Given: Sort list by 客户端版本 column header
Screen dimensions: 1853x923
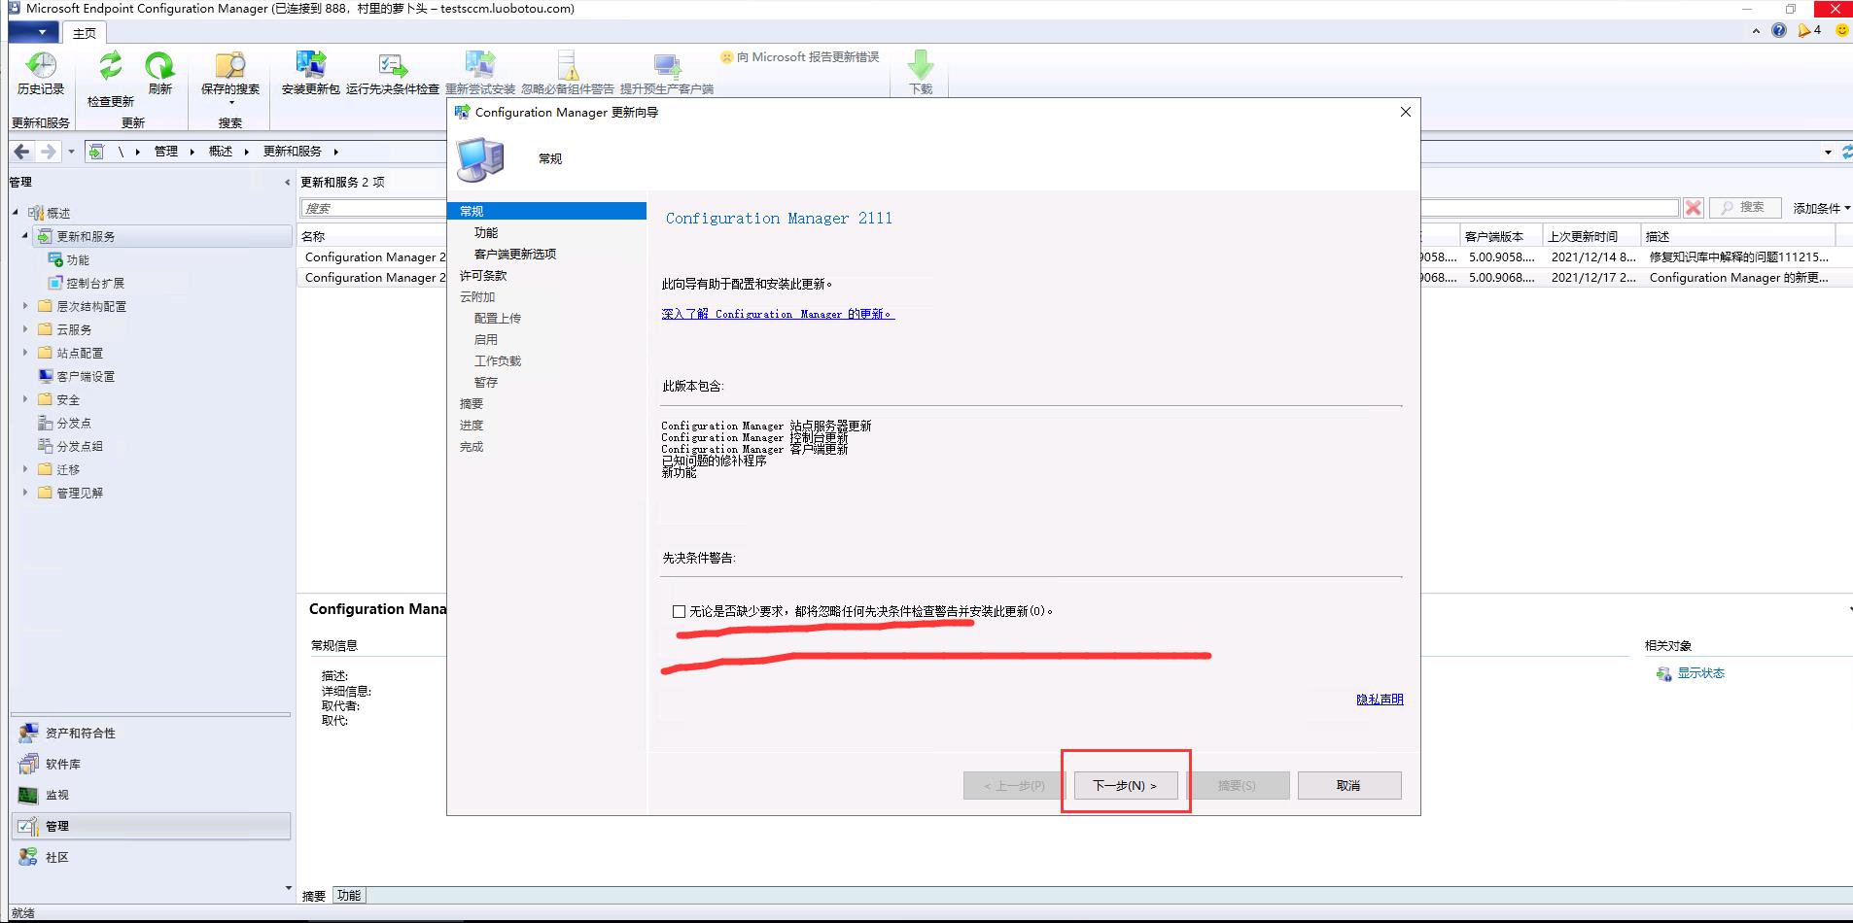Looking at the screenshot, I should tap(1502, 236).
